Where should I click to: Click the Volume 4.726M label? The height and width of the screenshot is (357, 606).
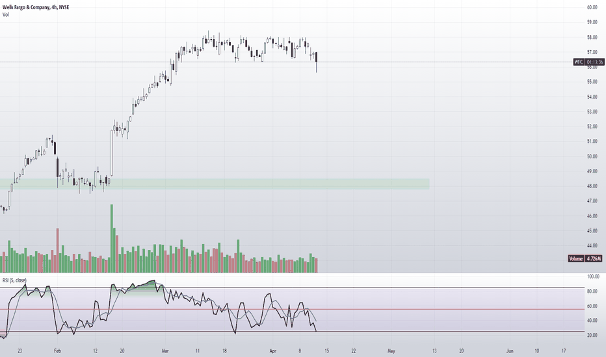tap(585, 258)
